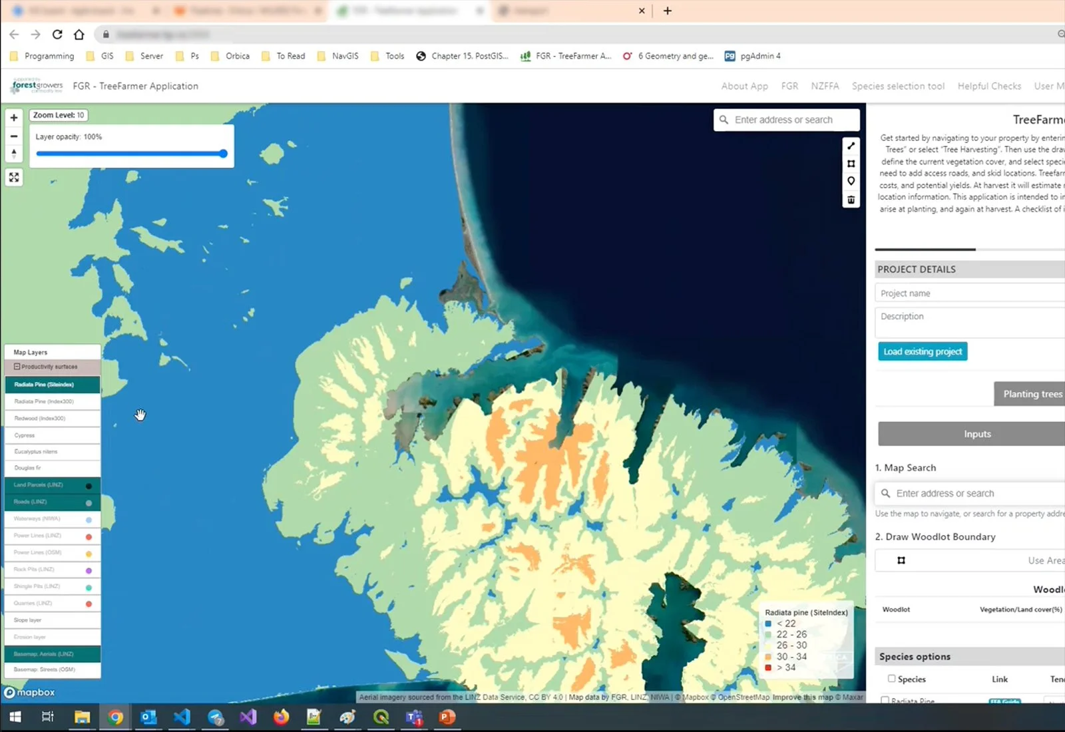Open Firefox from the taskbar
The image size is (1065, 732).
(281, 717)
